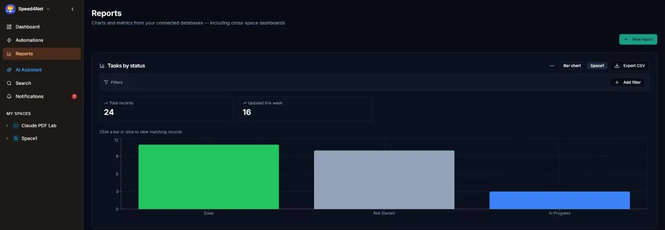Image resolution: width=665 pixels, height=230 pixels.
Task: Click the MY SPACES section label
Action: tap(19, 114)
